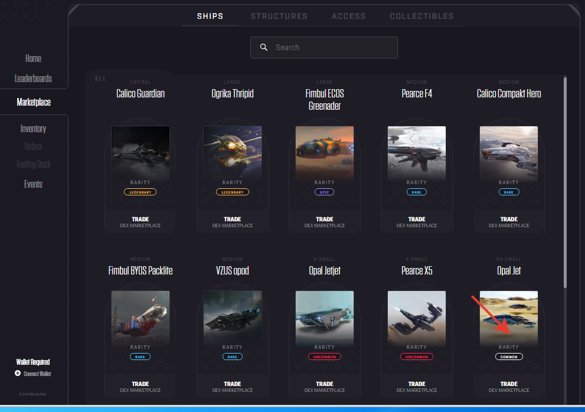Click the Legendary rarity badge on Calico Guardian

coord(140,192)
